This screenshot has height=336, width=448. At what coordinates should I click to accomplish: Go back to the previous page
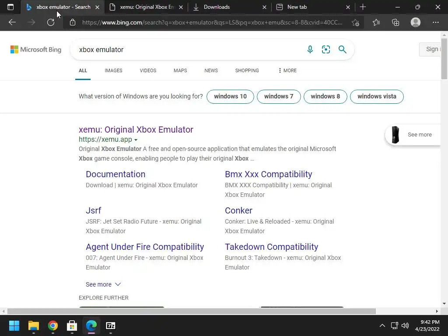pos(12,22)
